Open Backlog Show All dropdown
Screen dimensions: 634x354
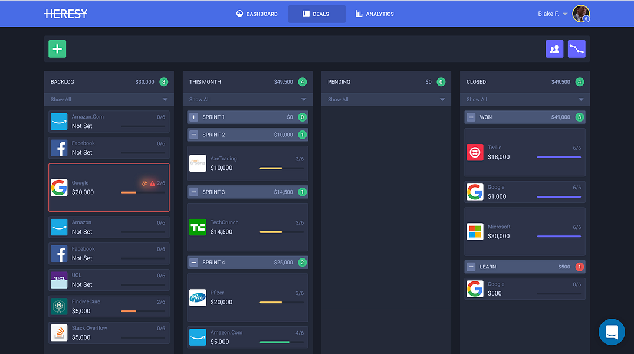109,100
